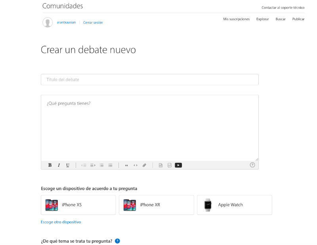Choose Apple Watch as the device
This screenshot has width=317, height=245.
pyautogui.click(x=234, y=205)
